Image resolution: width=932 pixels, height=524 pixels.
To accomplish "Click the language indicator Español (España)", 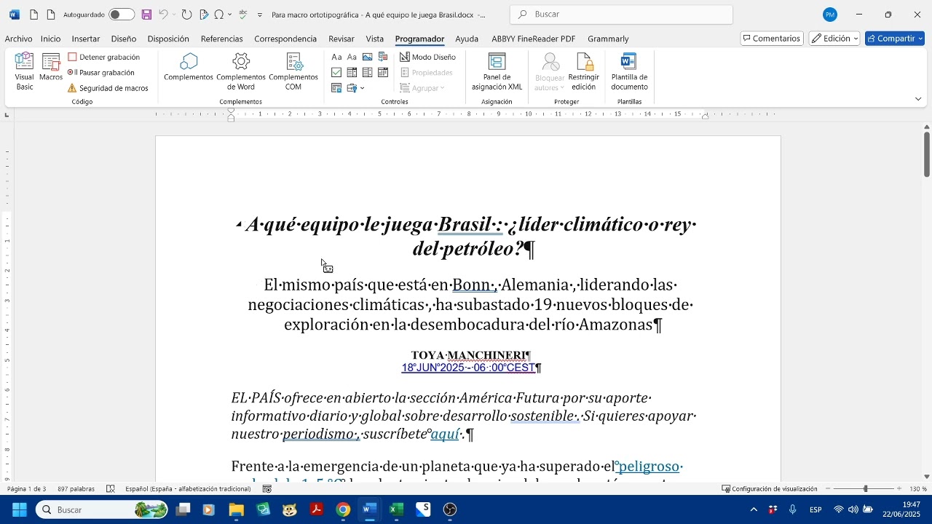I will click(x=188, y=489).
